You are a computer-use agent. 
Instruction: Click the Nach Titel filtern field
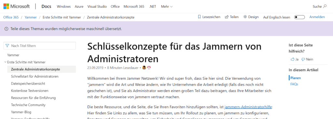click(40, 45)
